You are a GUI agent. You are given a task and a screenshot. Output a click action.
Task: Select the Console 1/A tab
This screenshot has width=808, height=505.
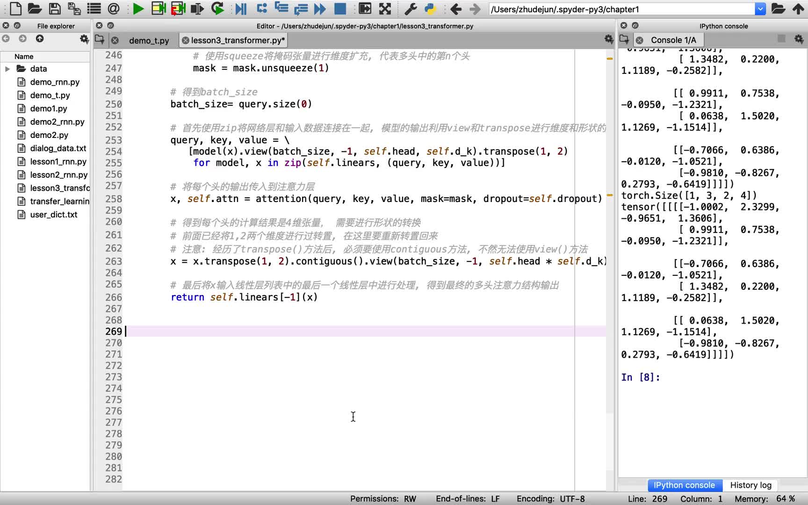pos(673,40)
